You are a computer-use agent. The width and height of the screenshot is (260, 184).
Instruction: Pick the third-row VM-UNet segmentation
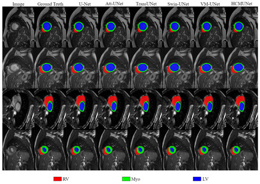(x=210, y=109)
